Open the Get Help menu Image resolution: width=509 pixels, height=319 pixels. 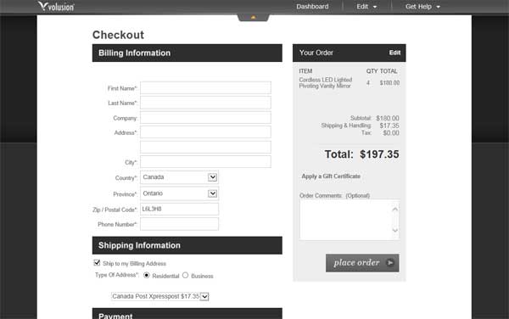(422, 7)
